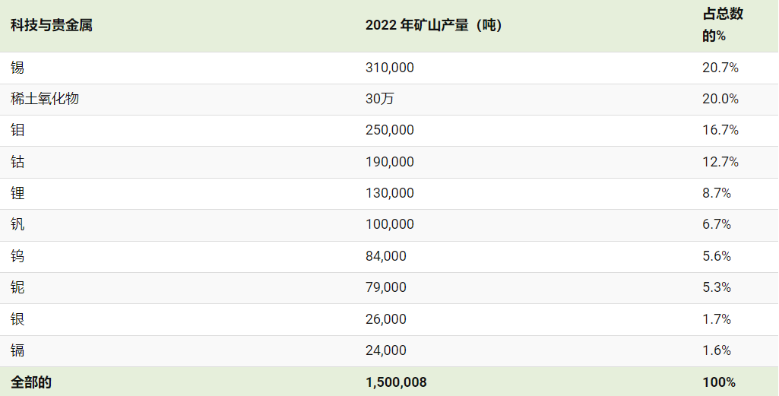This screenshot has width=779, height=396.
Task: Click the 科技与贵金属 column header
Action: [x=52, y=25]
